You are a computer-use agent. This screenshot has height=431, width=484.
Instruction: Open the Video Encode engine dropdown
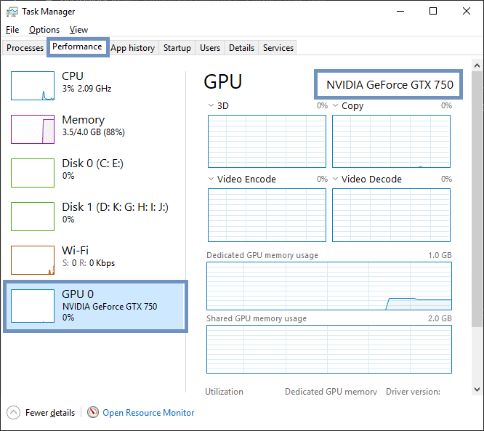pos(211,179)
